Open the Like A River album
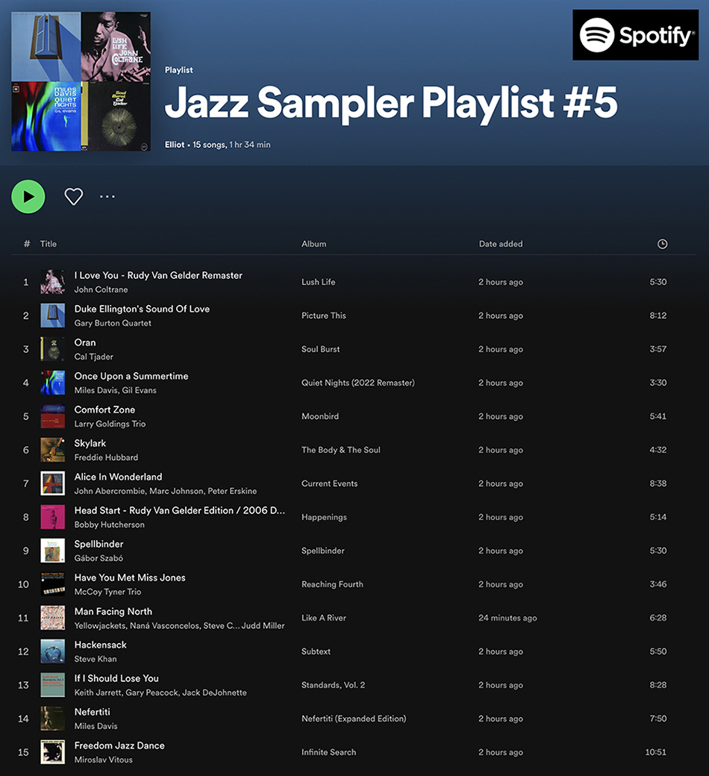 (x=324, y=618)
